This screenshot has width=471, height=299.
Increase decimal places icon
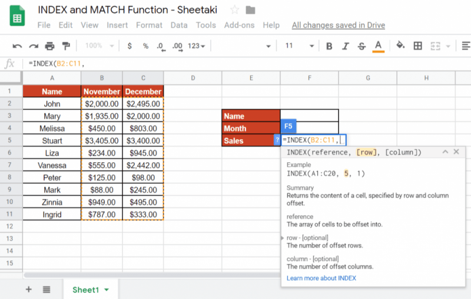coord(177,47)
